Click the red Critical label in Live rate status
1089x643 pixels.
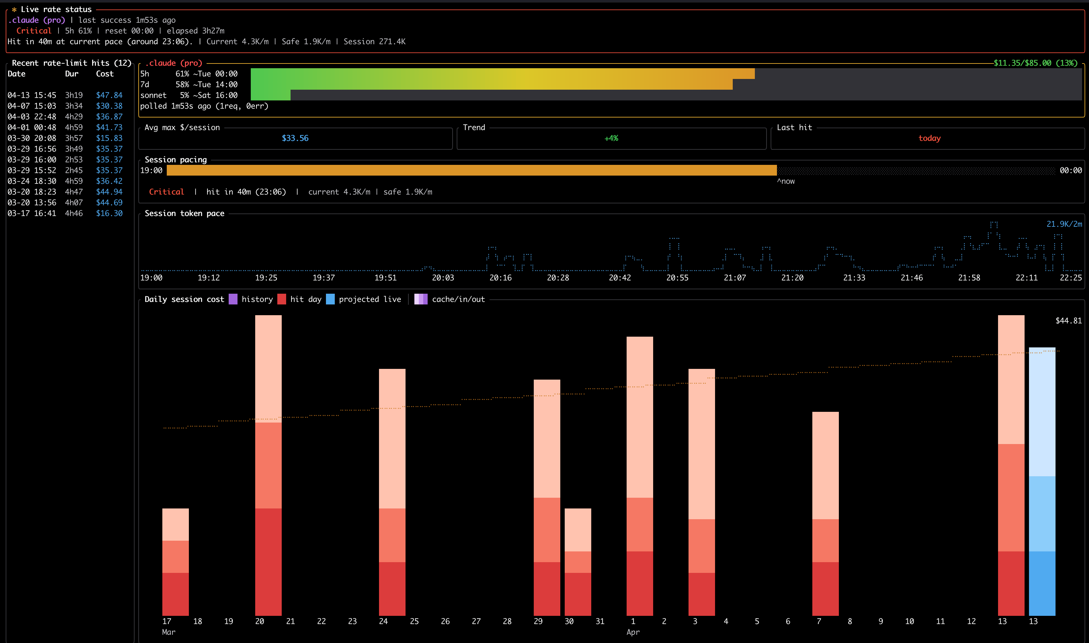click(34, 31)
